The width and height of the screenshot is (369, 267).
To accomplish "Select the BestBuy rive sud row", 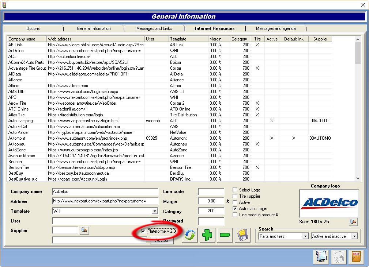I will pos(169,179).
